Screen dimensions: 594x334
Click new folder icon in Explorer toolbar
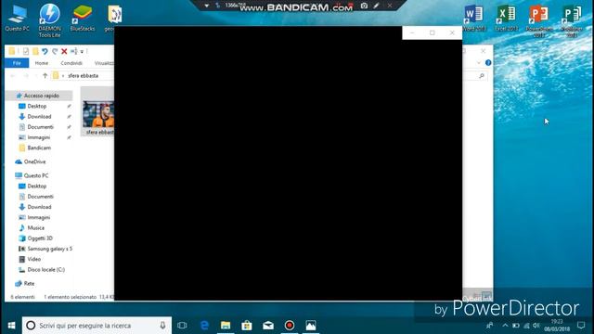(35, 51)
